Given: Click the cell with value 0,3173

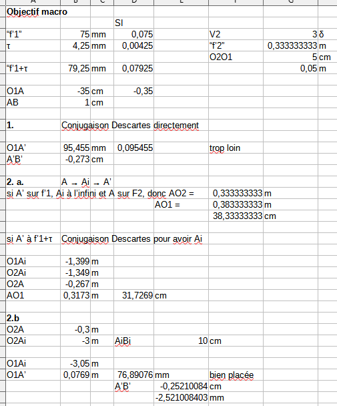Looking at the screenshot, I should coord(75,295).
